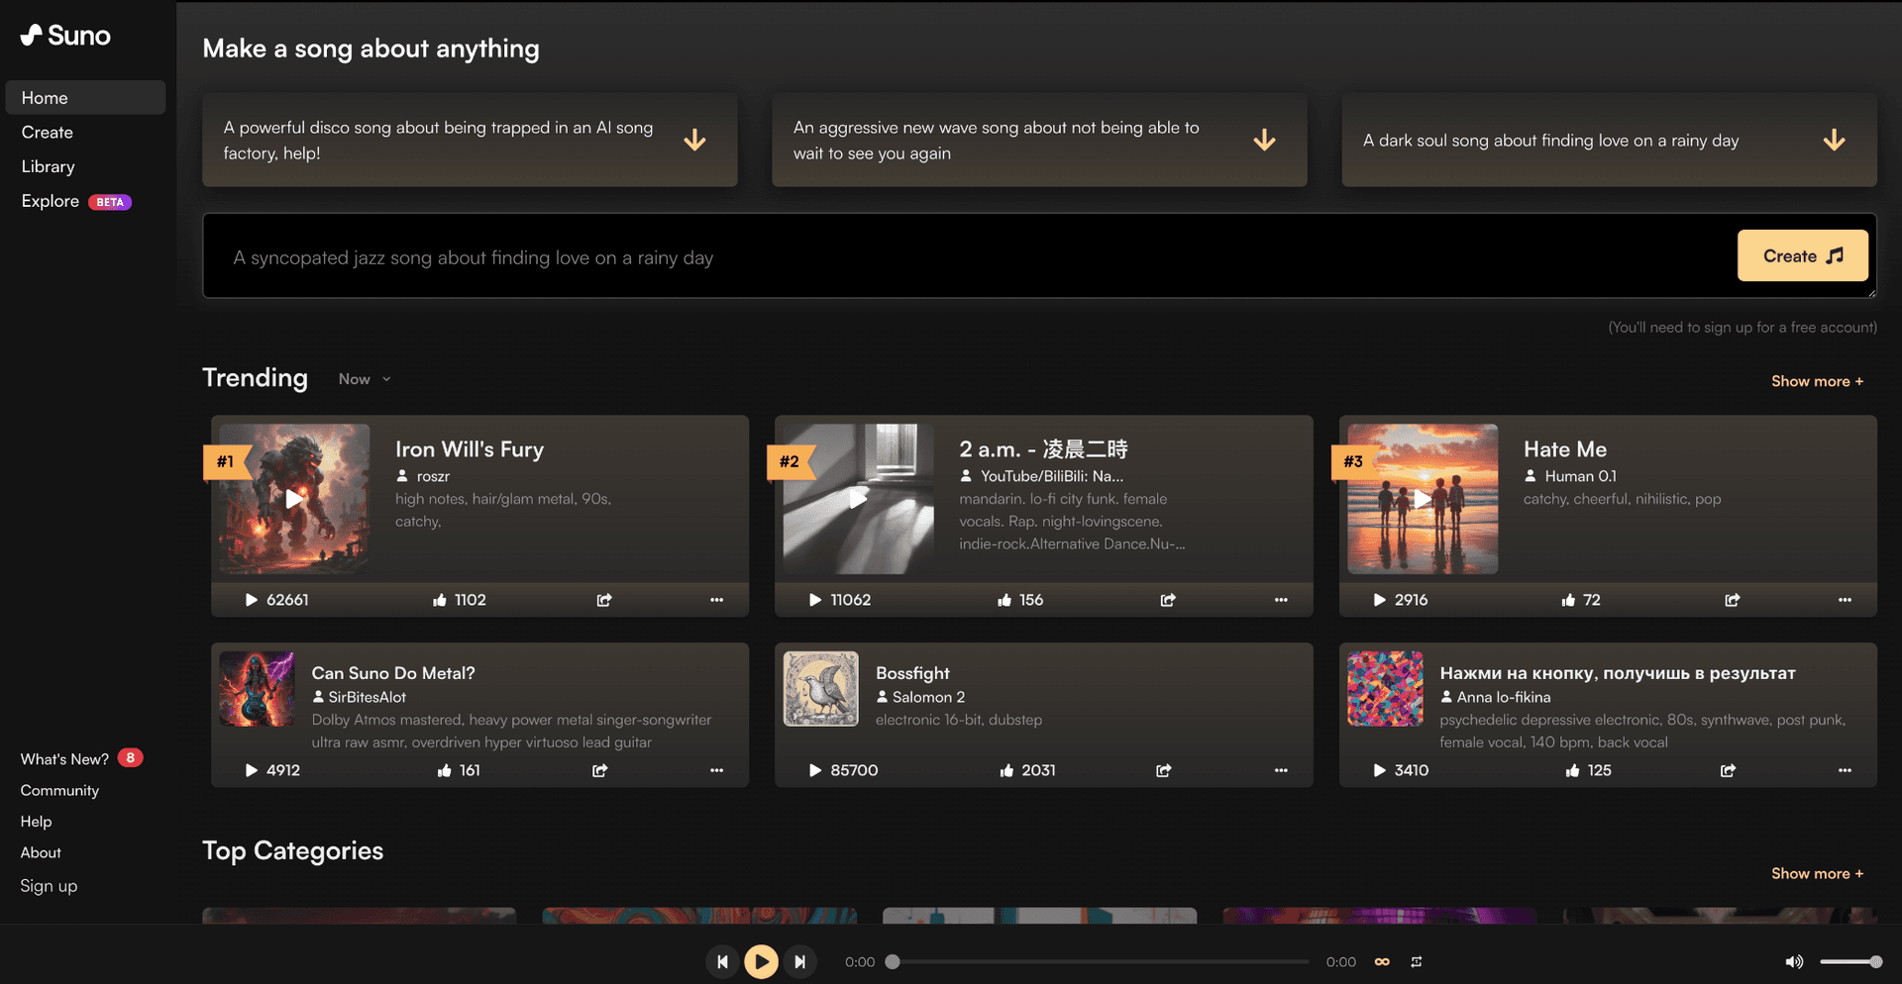Open more options for Bossfight
Viewport: 1902px width, 984px height.
click(1281, 770)
